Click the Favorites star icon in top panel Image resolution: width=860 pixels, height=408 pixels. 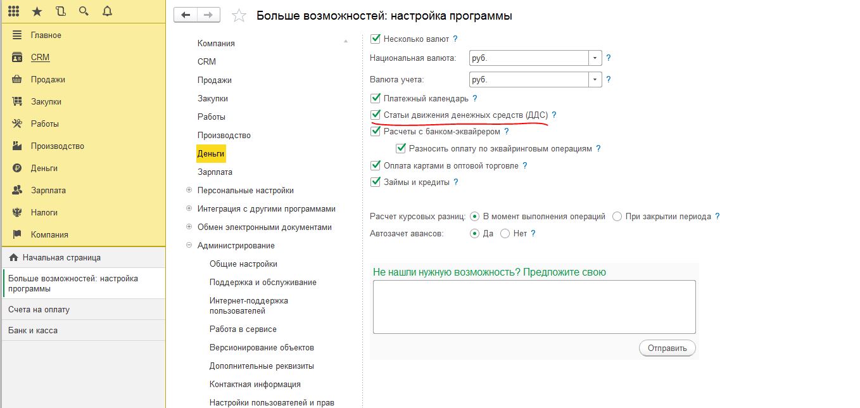click(x=37, y=11)
